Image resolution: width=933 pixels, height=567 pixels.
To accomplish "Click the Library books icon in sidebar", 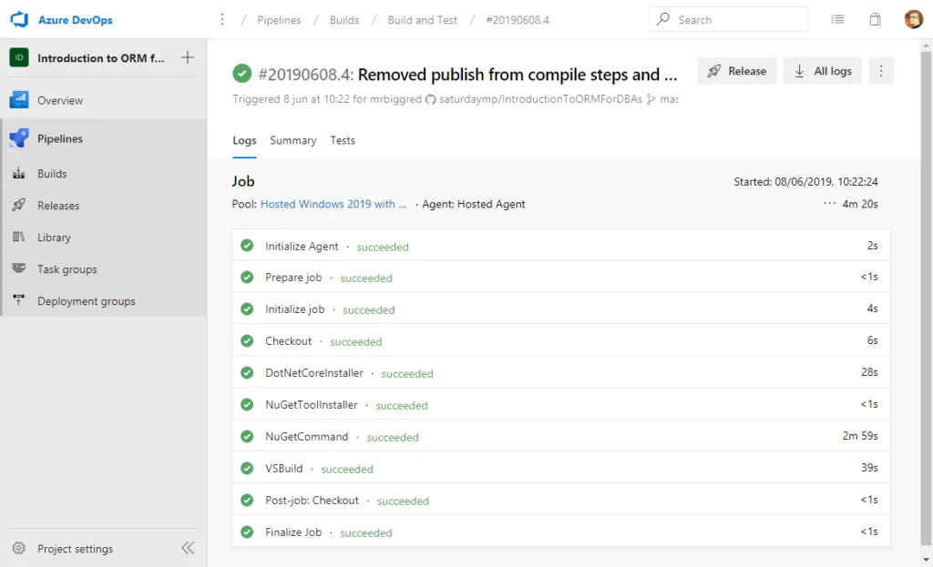I will pos(19,238).
